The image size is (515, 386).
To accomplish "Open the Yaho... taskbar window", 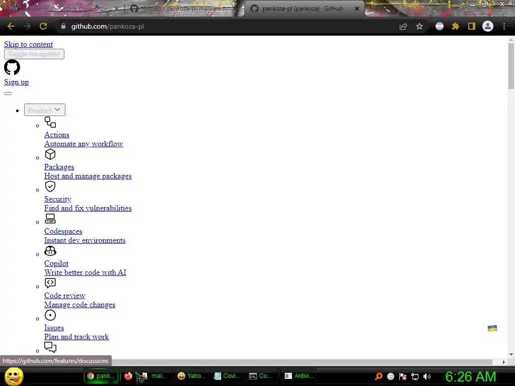I will [x=192, y=376].
